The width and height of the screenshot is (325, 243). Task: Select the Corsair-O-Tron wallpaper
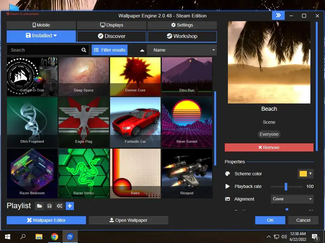coord(32,77)
